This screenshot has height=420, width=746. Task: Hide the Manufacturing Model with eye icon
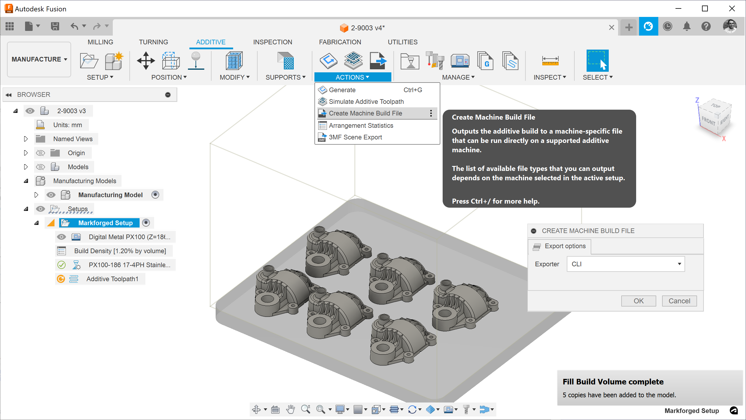click(x=51, y=195)
